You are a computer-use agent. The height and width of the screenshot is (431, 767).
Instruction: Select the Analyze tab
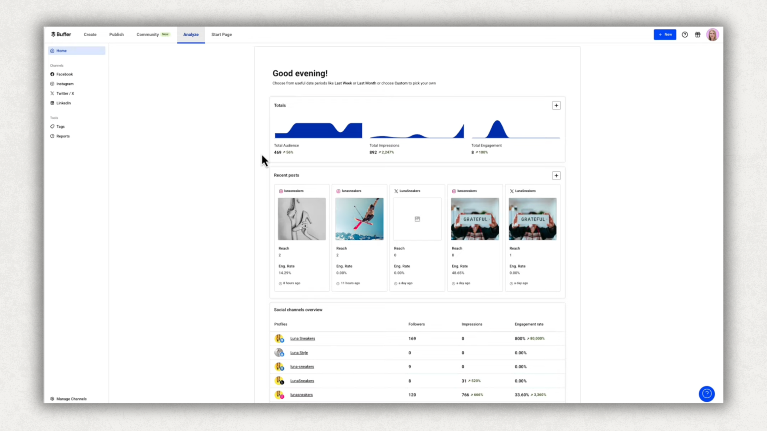[191, 35]
